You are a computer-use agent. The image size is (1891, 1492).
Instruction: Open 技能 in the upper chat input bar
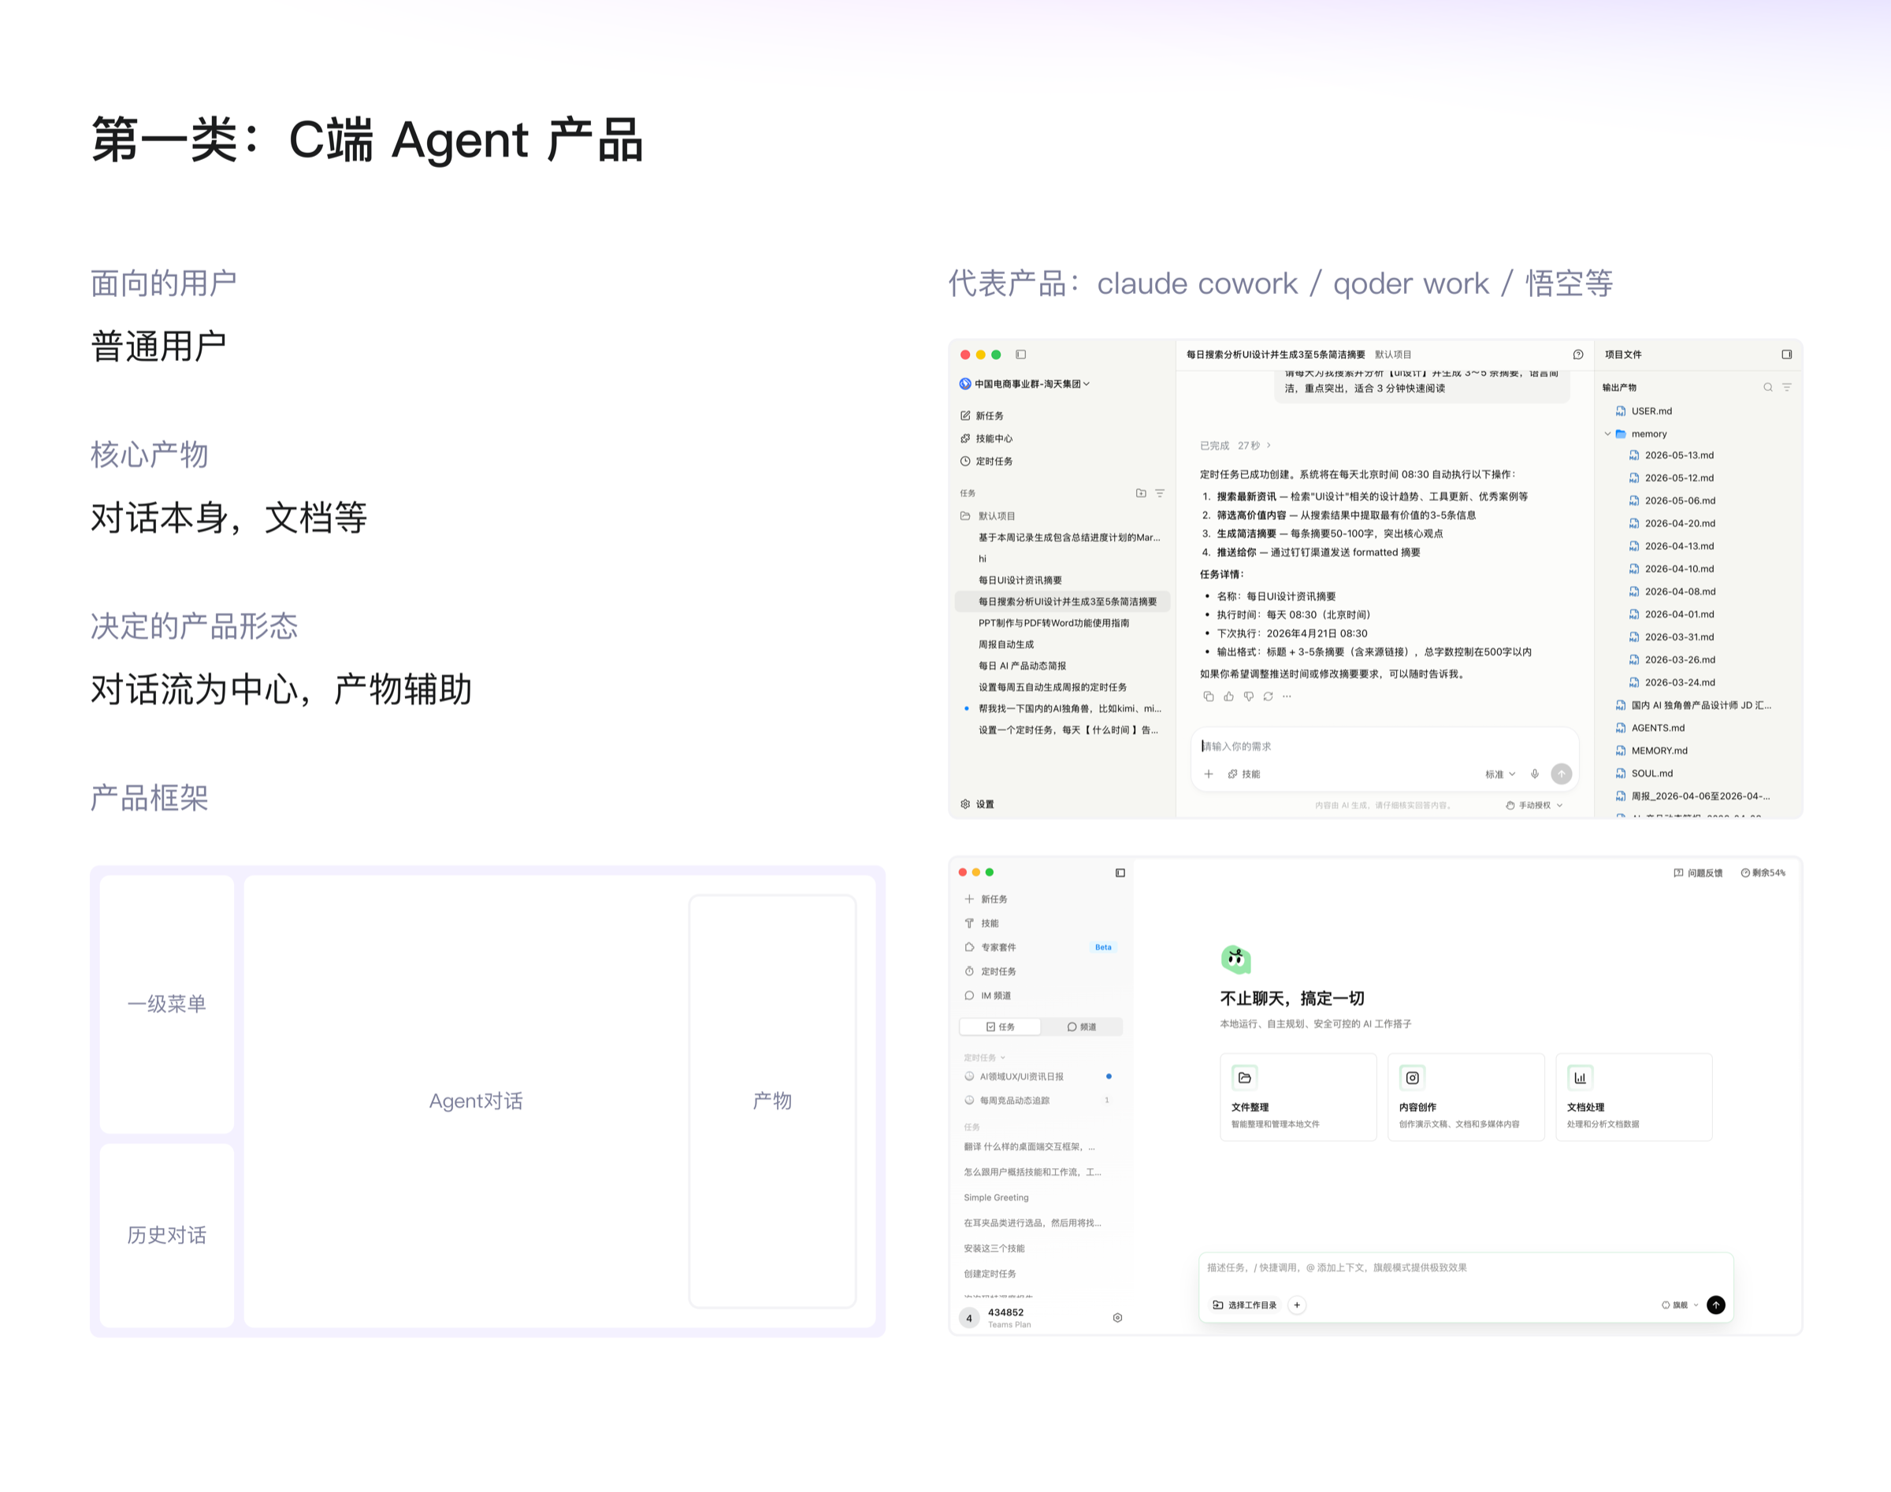[x=1243, y=774]
